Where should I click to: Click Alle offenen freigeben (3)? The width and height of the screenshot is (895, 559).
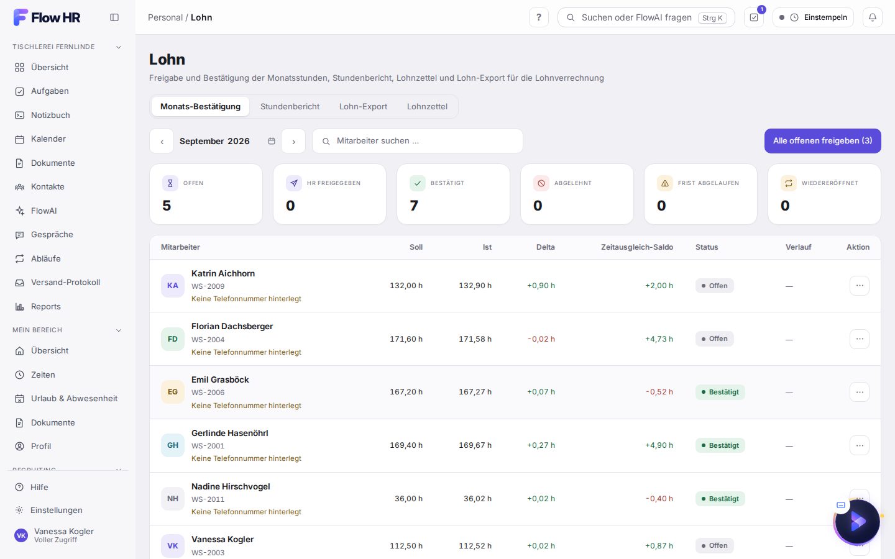822,141
